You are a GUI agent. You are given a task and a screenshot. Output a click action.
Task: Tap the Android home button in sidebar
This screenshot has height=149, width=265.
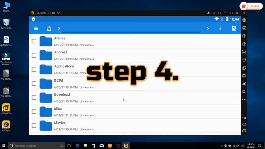(x=244, y=124)
